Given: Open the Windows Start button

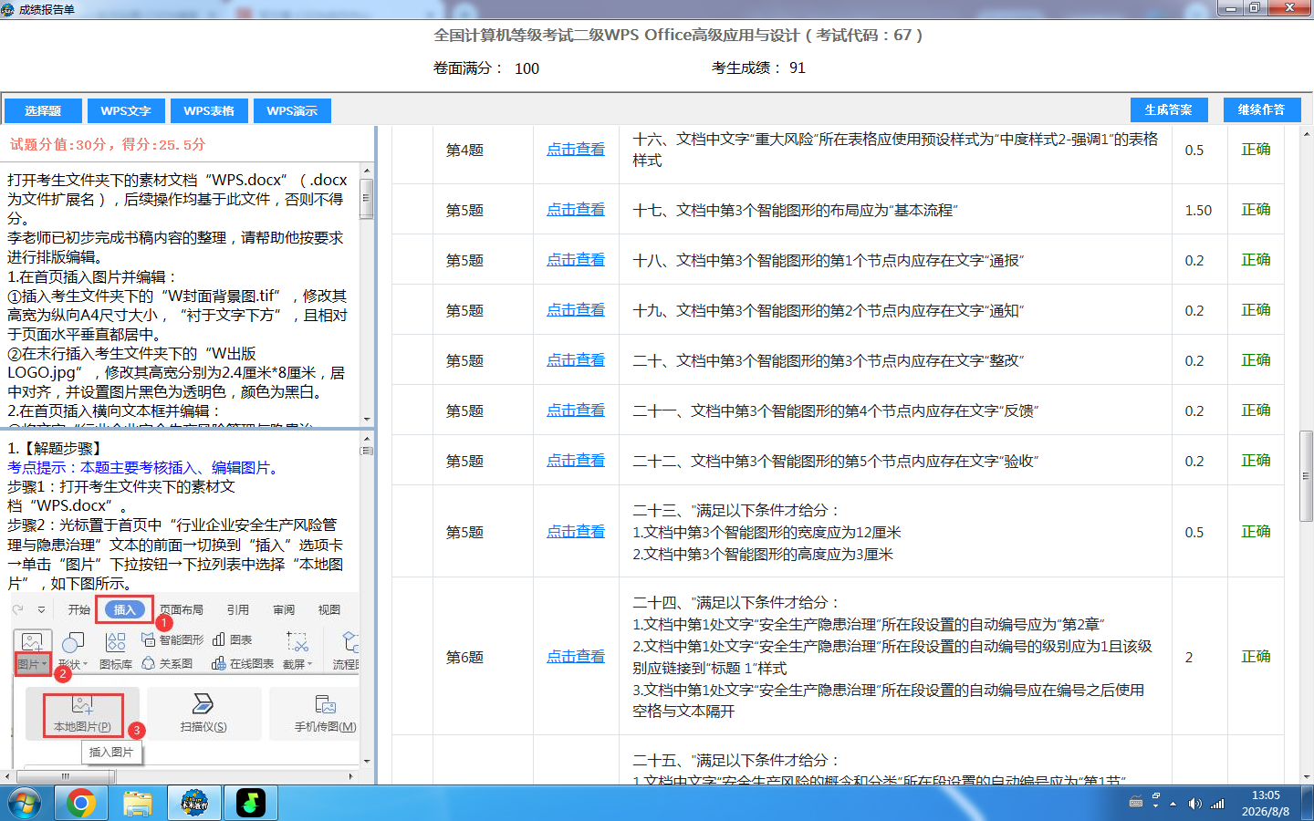Looking at the screenshot, I should [25, 803].
